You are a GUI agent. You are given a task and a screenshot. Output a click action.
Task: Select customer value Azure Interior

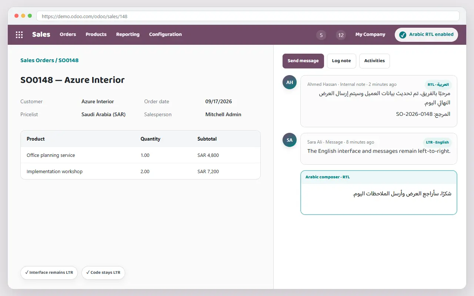(x=98, y=101)
